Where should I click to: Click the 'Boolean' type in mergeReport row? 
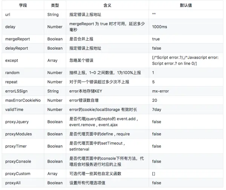(x=55, y=39)
